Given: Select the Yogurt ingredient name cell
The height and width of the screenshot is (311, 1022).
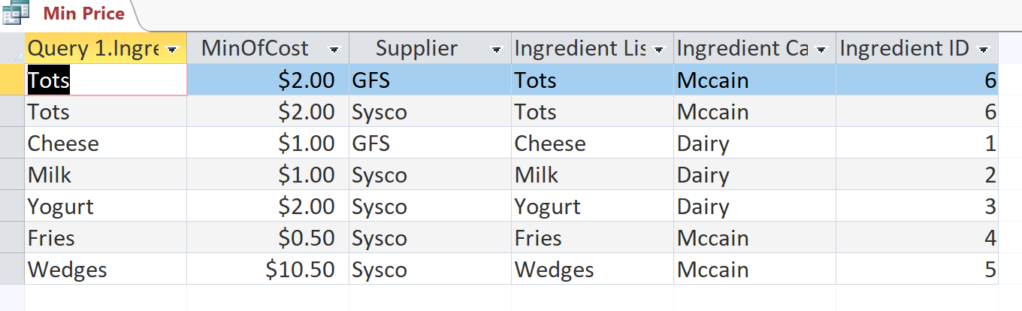Looking at the screenshot, I should [106, 206].
